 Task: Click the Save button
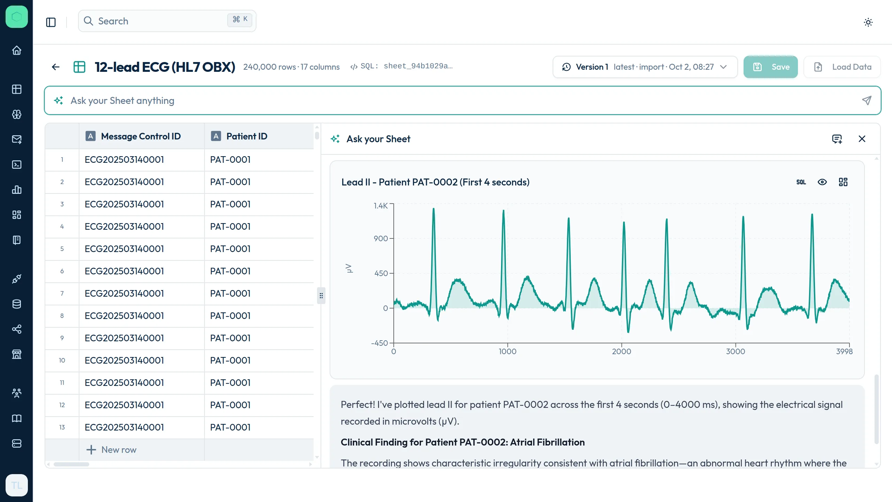click(770, 67)
